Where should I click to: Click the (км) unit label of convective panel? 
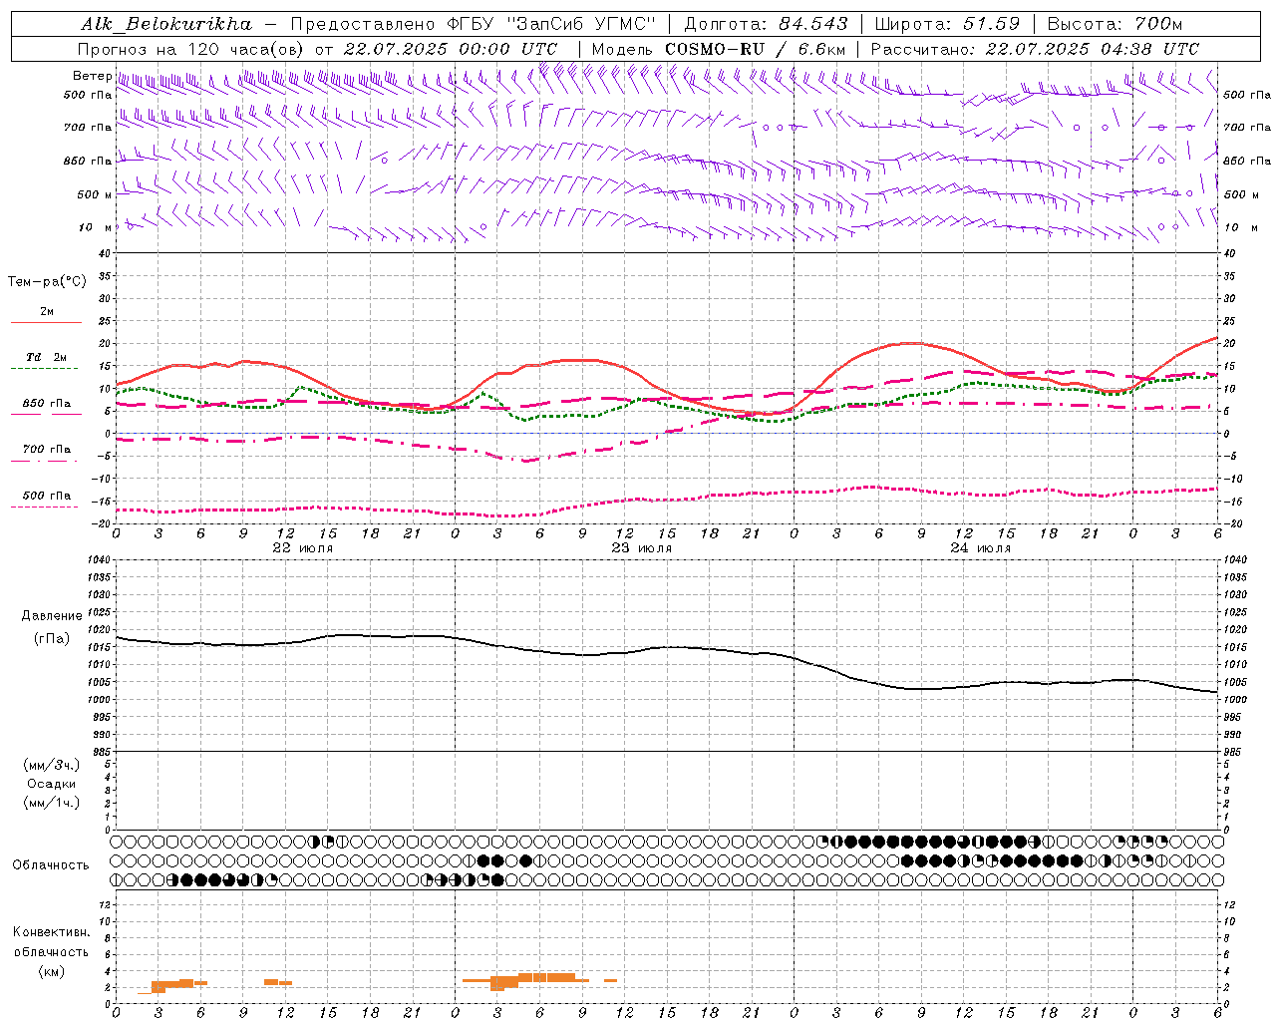[52, 970]
